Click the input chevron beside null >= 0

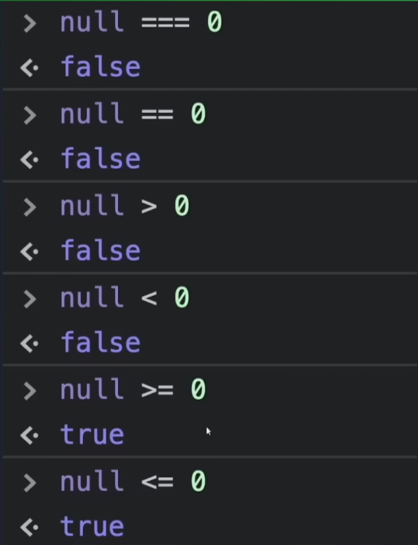[x=29, y=391]
